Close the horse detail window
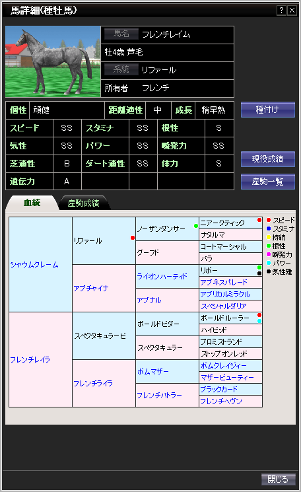Viewport: 301px width, 492px height. [x=292, y=11]
